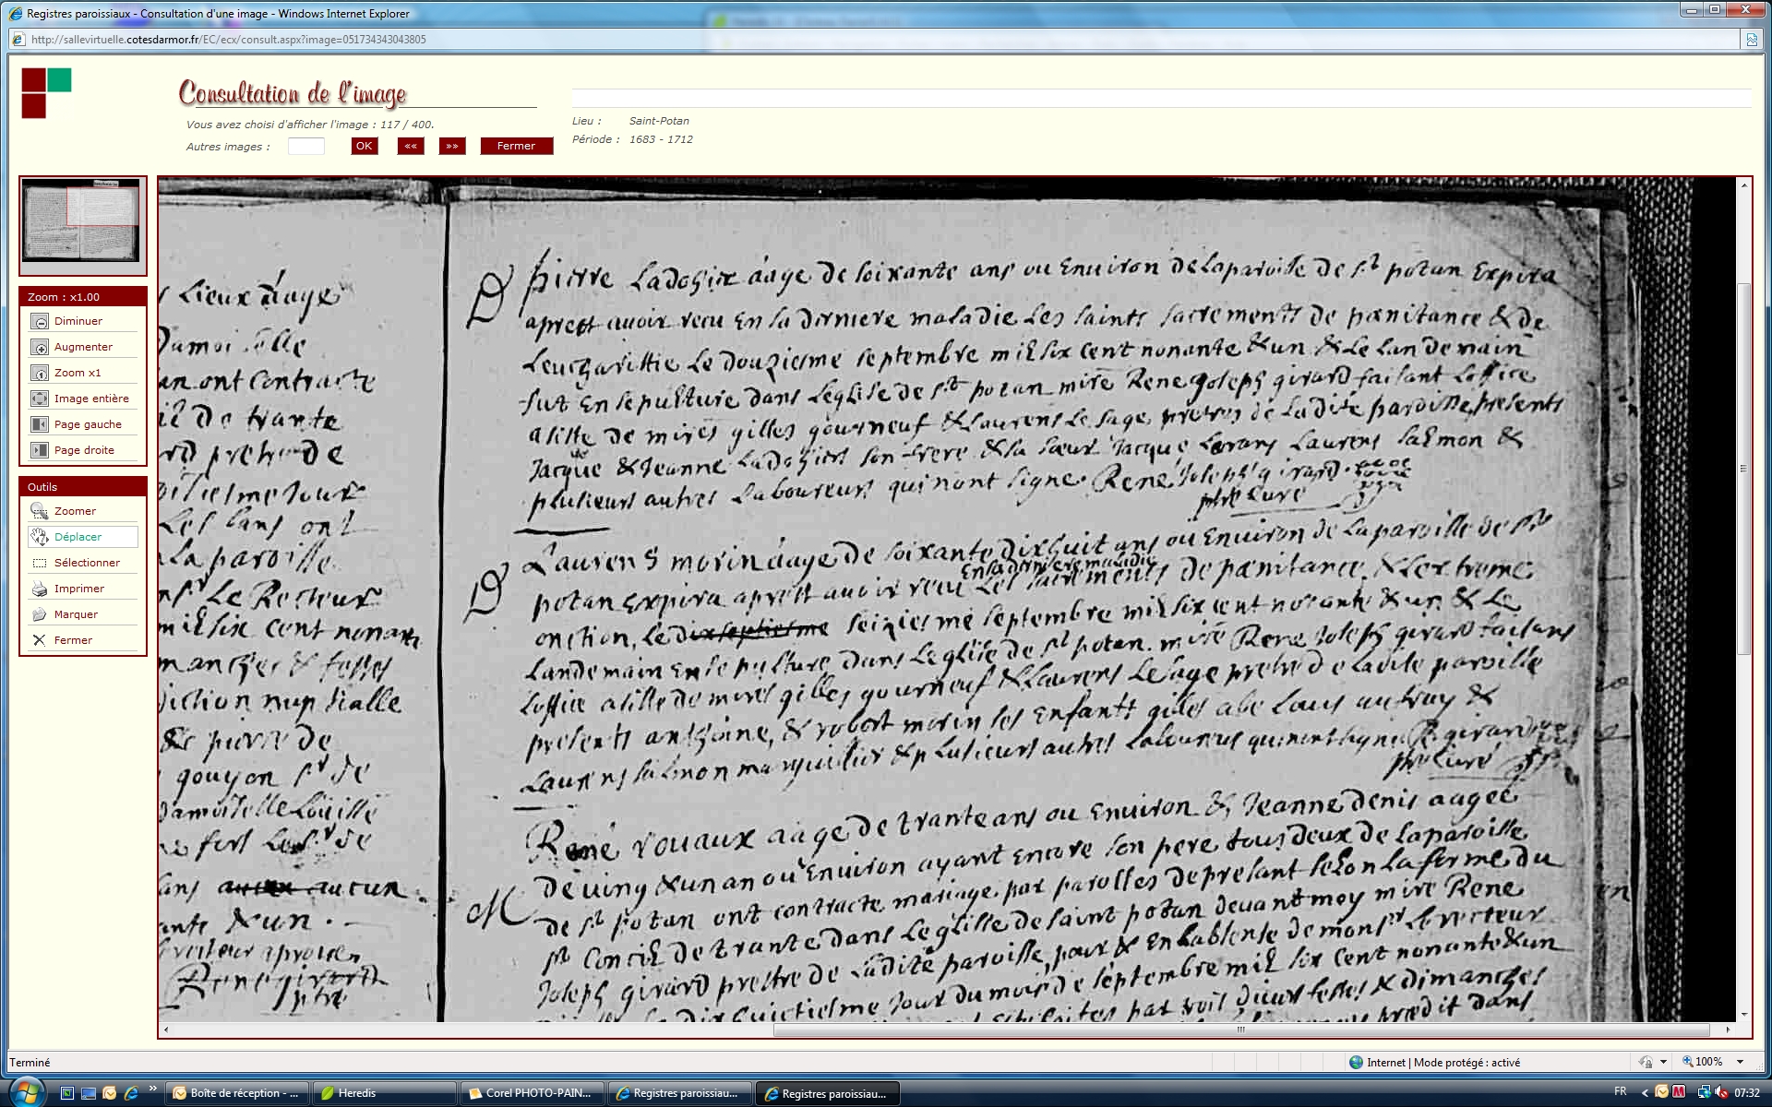
Task: Click the Marquer tool
Action: [40, 614]
